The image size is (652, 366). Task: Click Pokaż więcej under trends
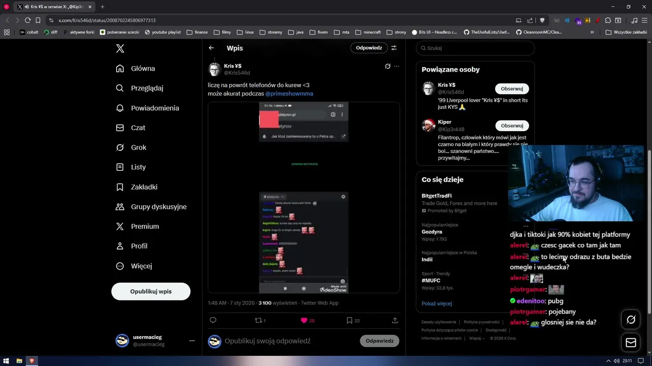tap(437, 303)
